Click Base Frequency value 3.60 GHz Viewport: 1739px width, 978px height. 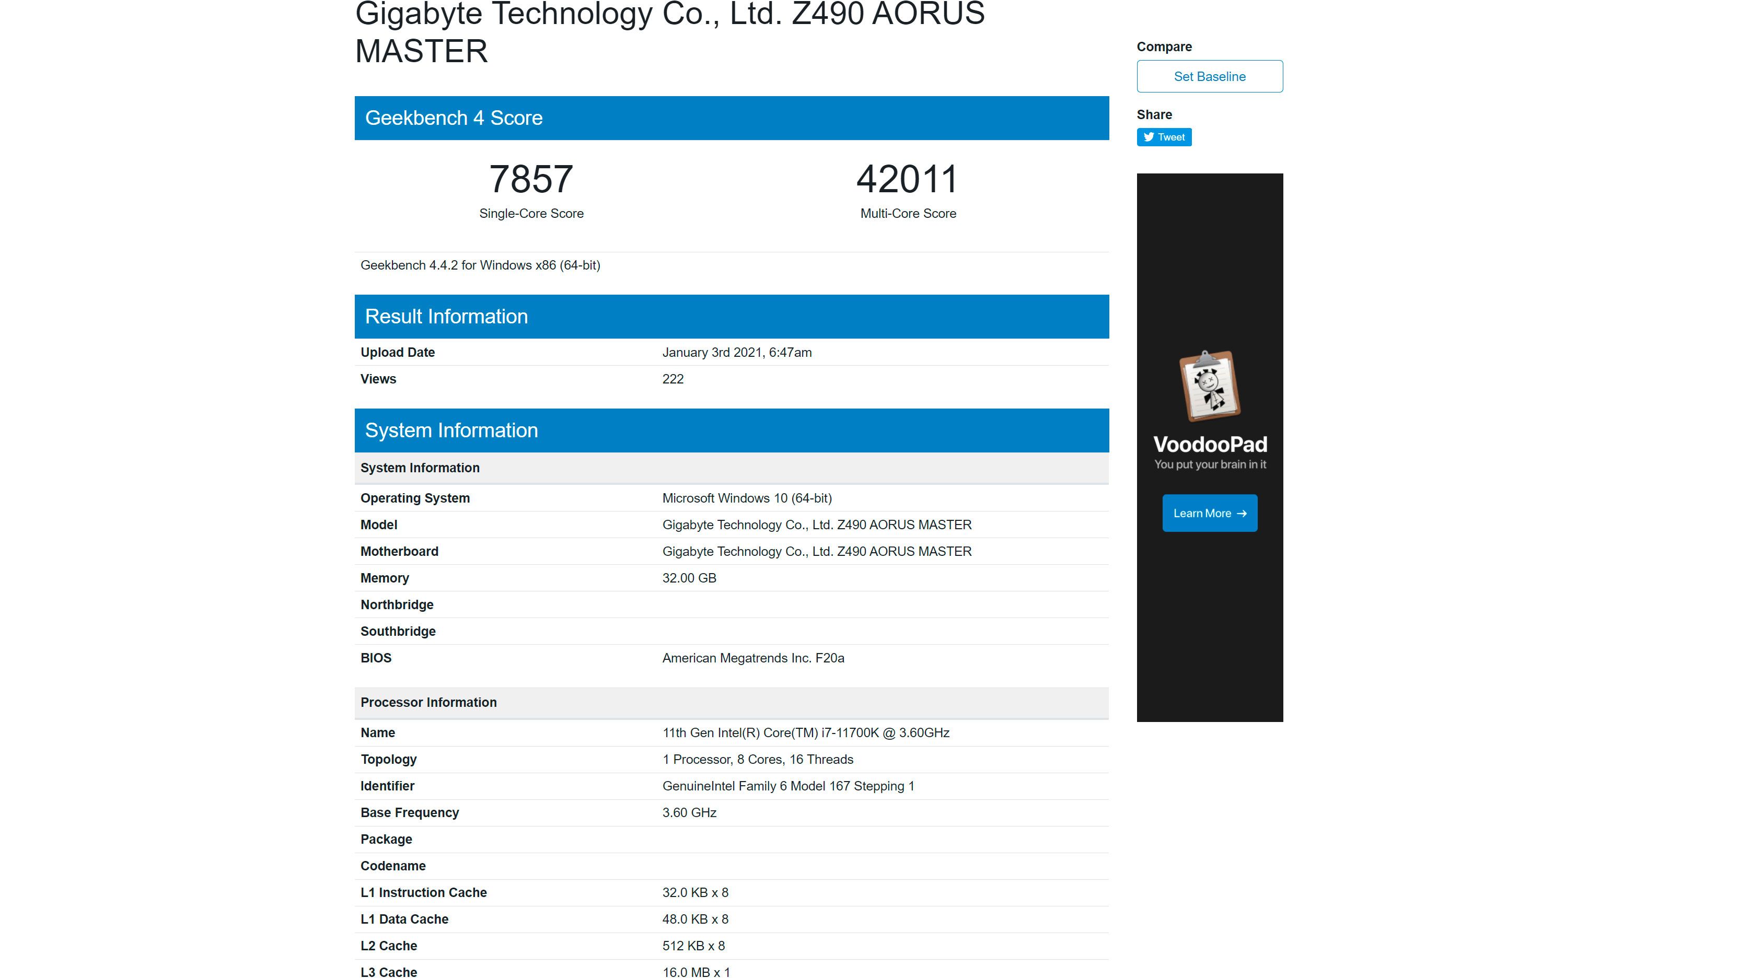689,812
